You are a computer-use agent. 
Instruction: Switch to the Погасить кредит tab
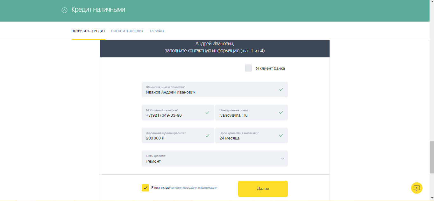click(127, 31)
